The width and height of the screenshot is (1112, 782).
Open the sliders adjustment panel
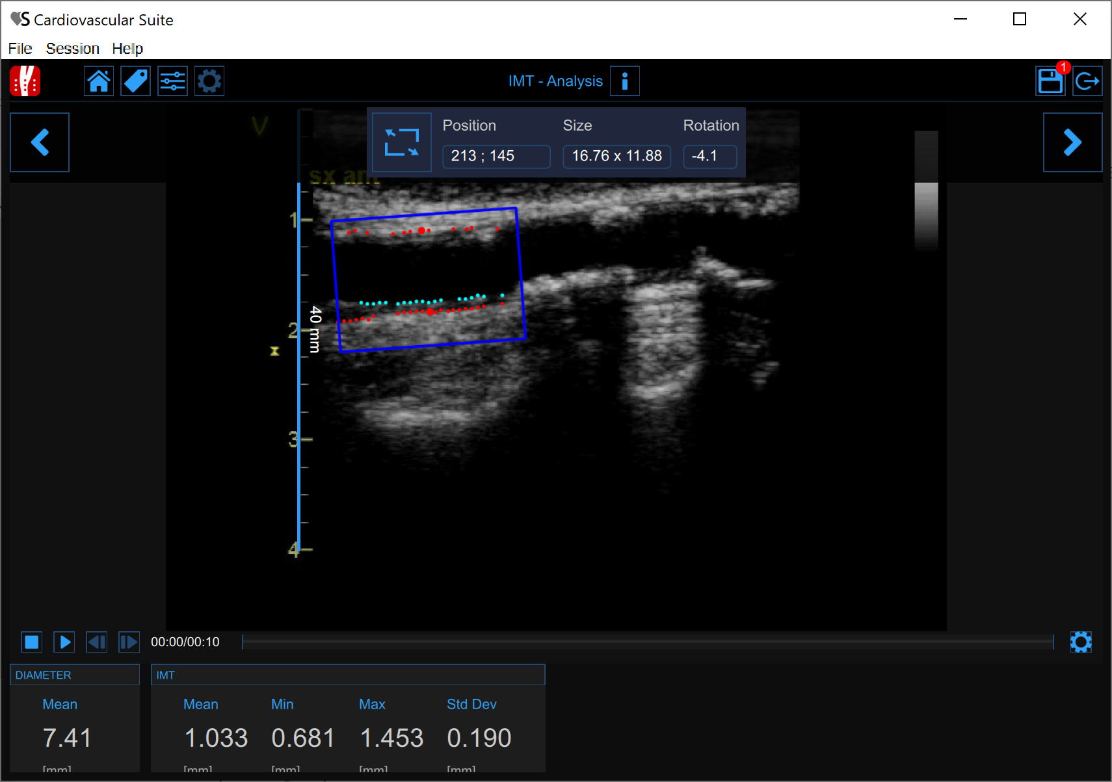coord(172,81)
